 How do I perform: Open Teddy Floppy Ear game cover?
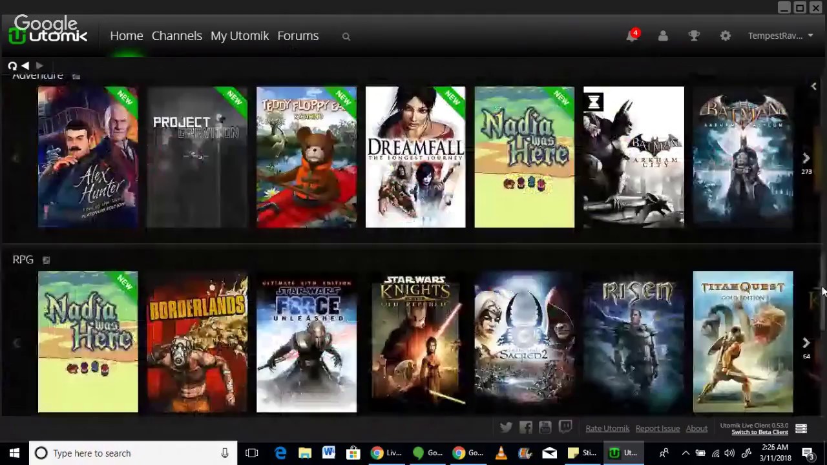[306, 157]
